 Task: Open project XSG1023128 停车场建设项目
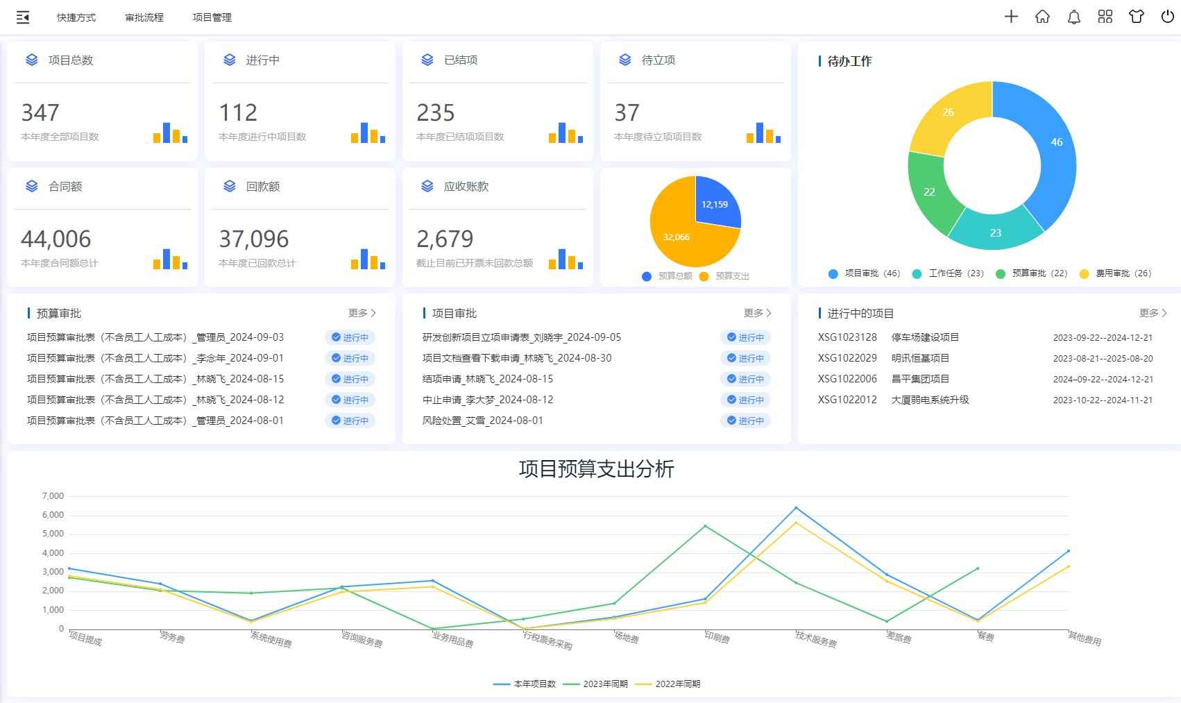(888, 337)
